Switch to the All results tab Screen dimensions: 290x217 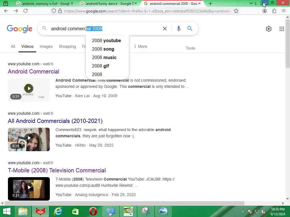pos(13,47)
